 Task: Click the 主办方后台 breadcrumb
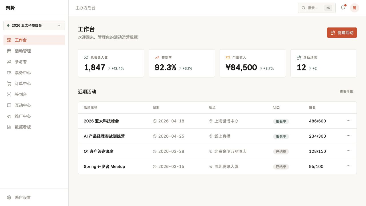point(85,8)
